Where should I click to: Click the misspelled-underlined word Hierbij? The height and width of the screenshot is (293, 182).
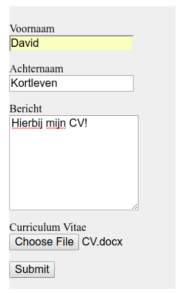point(27,124)
